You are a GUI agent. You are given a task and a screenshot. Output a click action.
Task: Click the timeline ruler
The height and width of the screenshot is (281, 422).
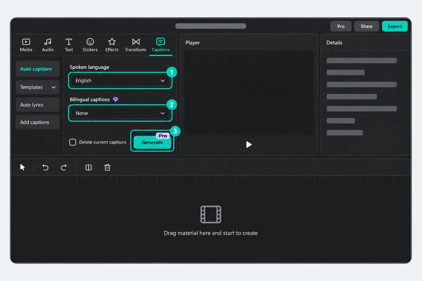coord(211,180)
